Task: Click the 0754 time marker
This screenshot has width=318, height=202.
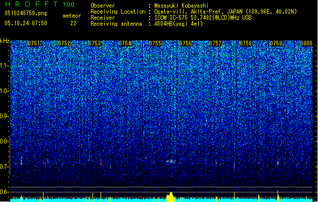Action: [125, 43]
